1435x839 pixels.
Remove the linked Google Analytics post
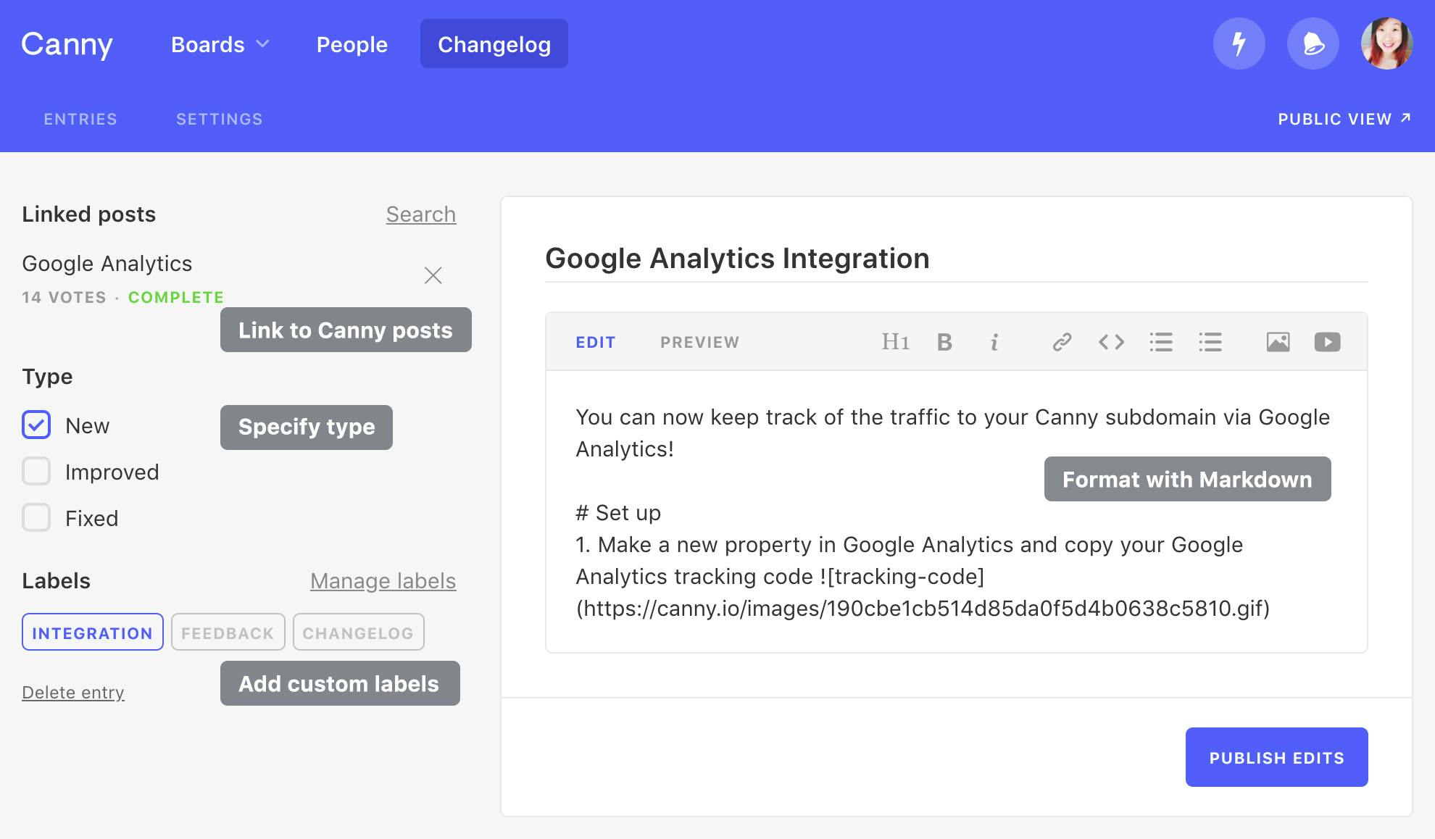pyautogui.click(x=433, y=275)
